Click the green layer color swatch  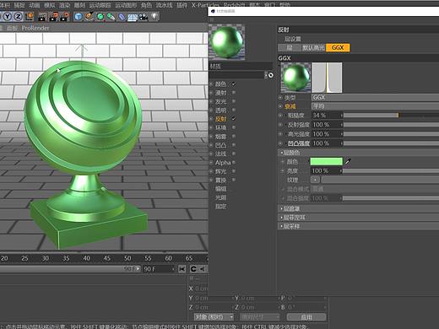[327, 161]
